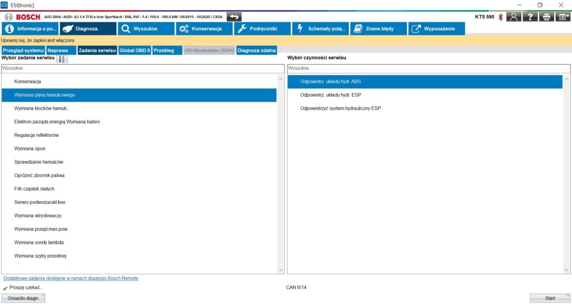572x304 pixels.
Task: Open Schematy połą... wiring diagrams section
Action: (321, 28)
